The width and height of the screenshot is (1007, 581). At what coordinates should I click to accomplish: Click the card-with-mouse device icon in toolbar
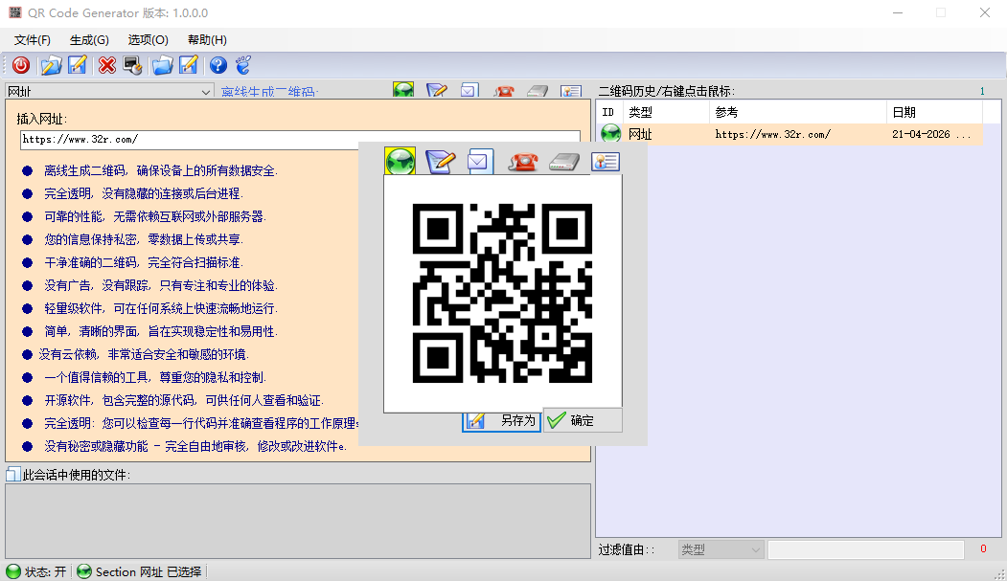tap(133, 65)
